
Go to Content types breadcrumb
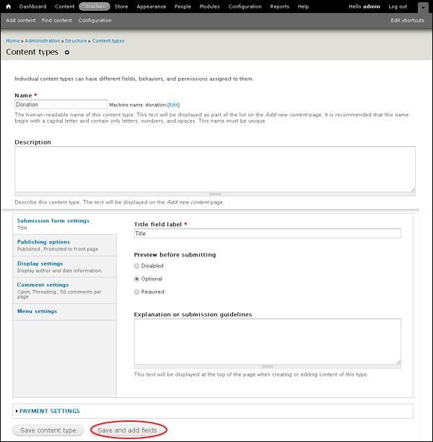click(x=108, y=41)
